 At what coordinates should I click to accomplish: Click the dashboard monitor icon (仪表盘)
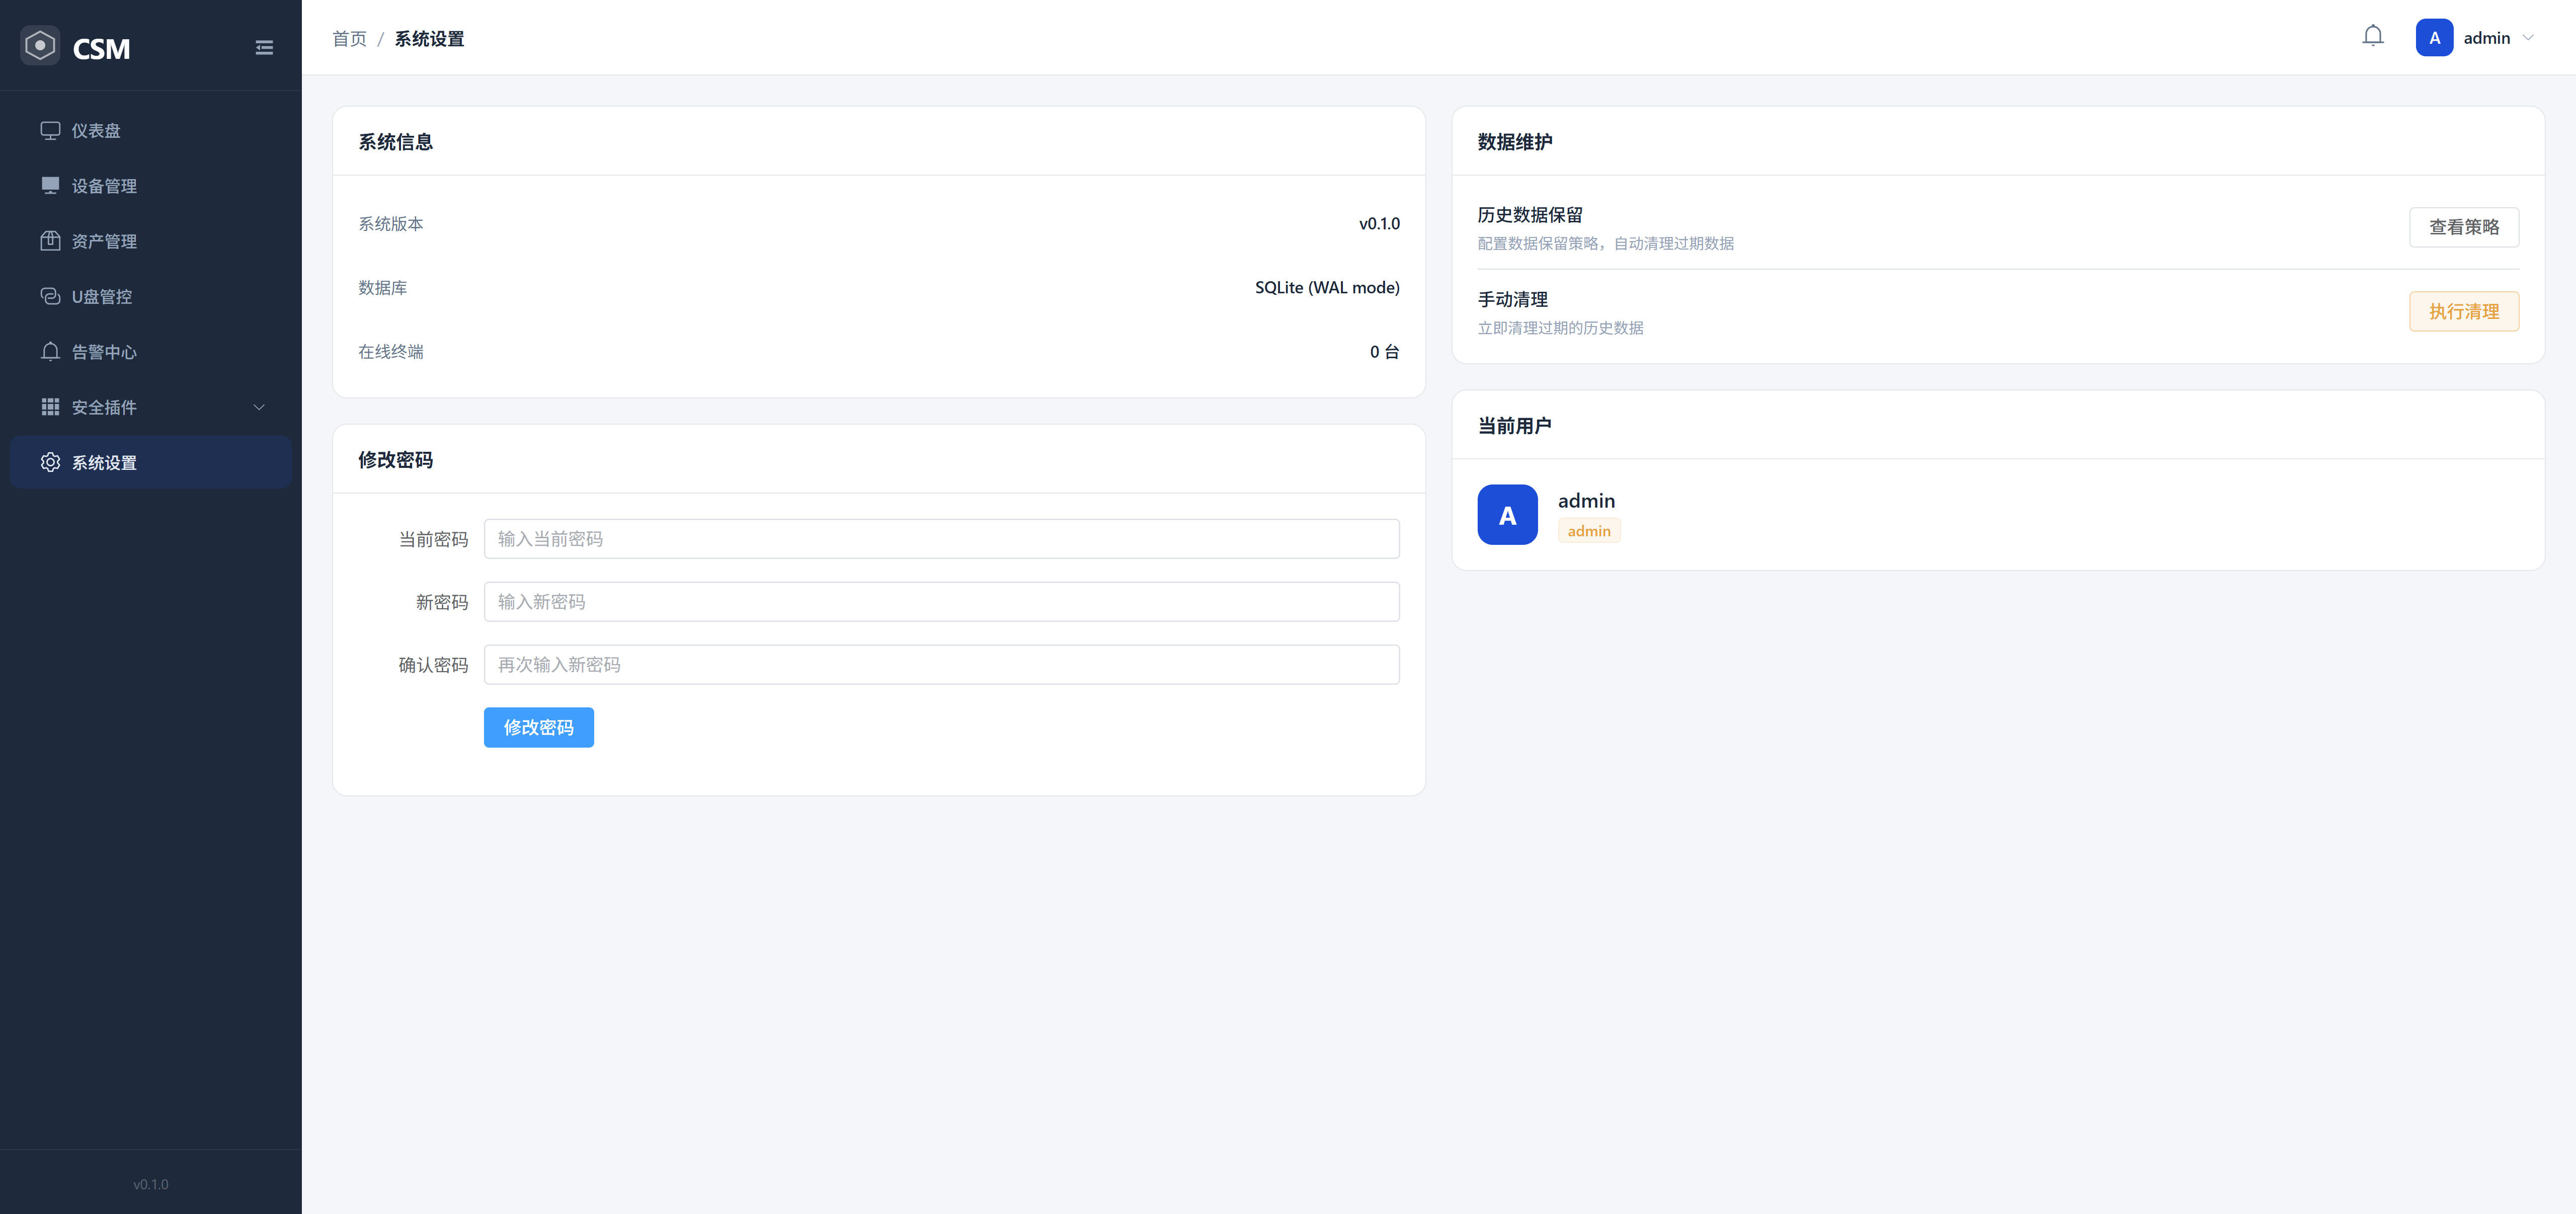pyautogui.click(x=50, y=131)
